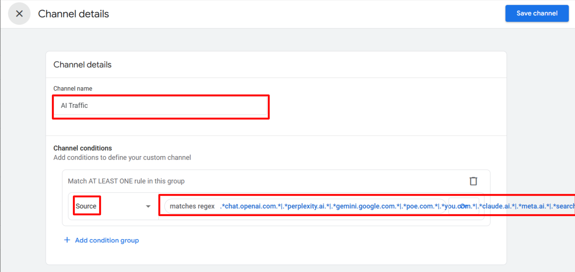Click the Add conditions description text
The height and width of the screenshot is (272, 575).
pos(122,158)
